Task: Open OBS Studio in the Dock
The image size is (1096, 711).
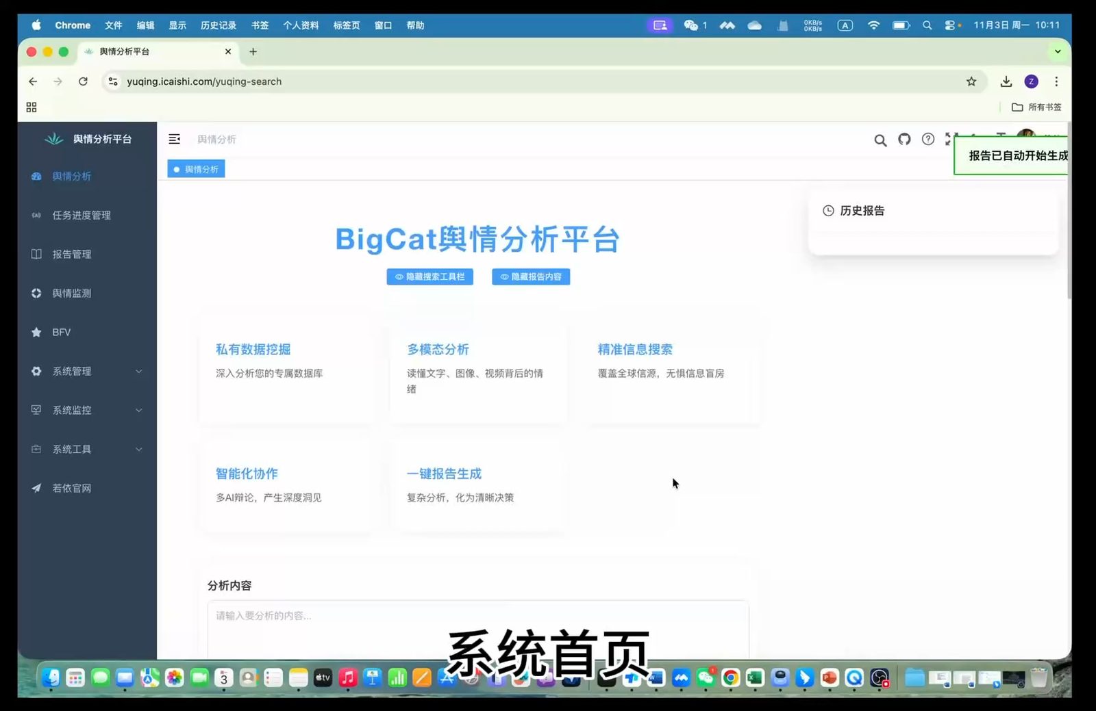Action: pyautogui.click(x=880, y=678)
